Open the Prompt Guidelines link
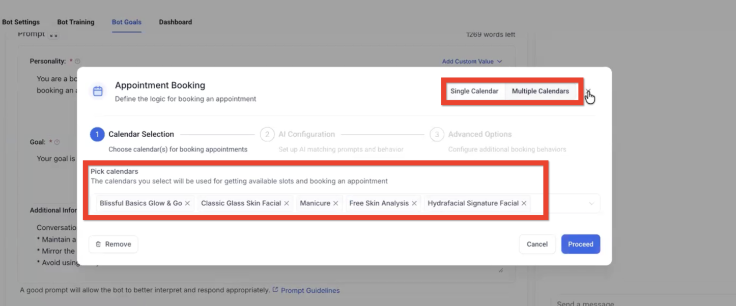Screen dimensions: 736x306 310,290
